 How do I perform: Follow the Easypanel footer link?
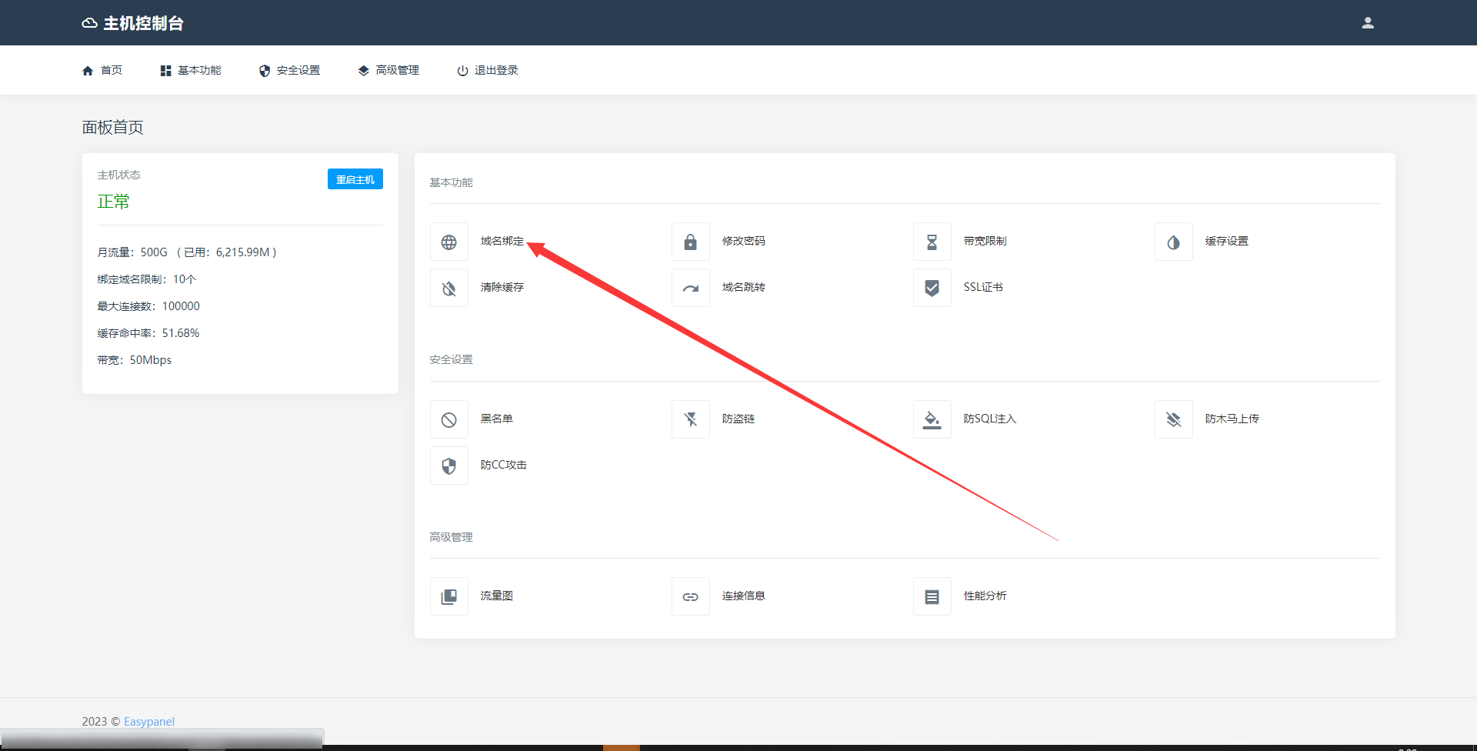click(149, 721)
